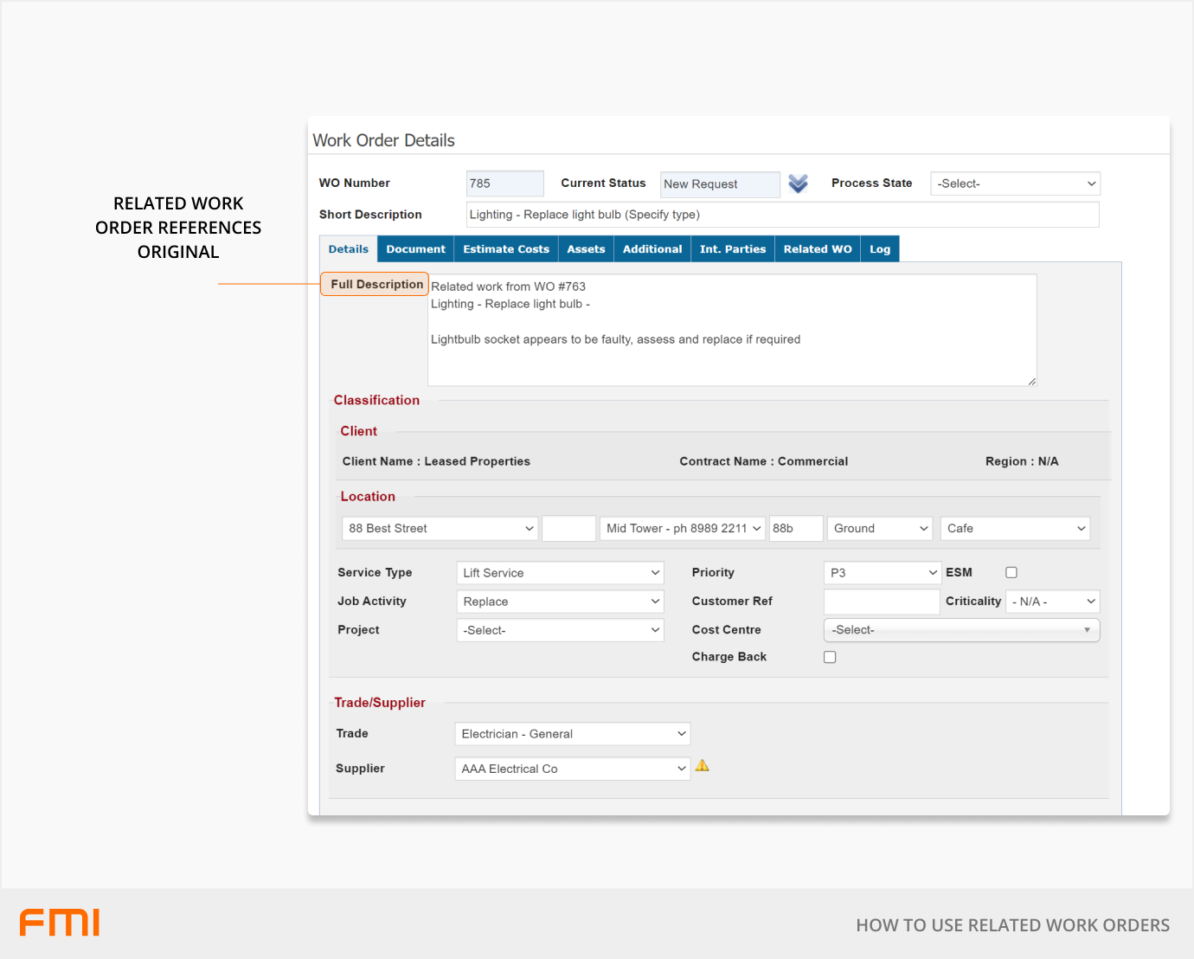Viewport: 1194px width, 959px height.
Task: Open the Supplier AAA Electrical dropdown
Action: [x=572, y=769]
